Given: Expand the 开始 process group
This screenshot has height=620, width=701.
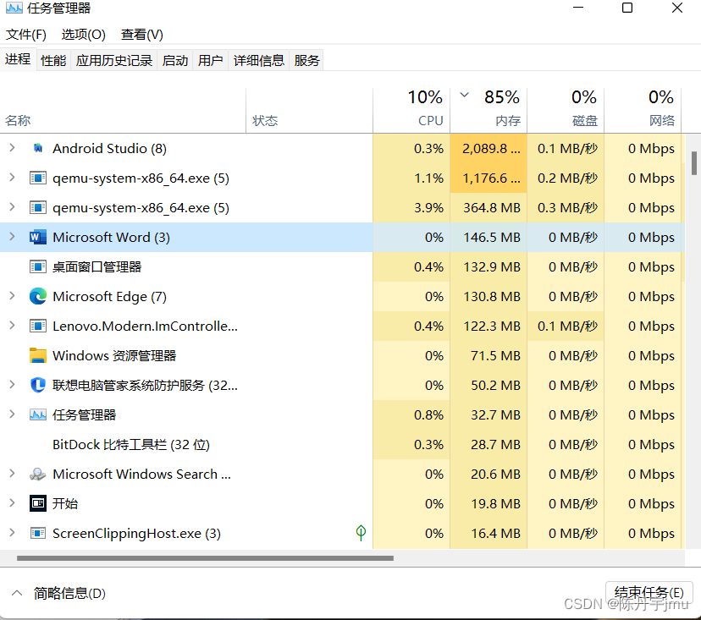Looking at the screenshot, I should point(12,503).
